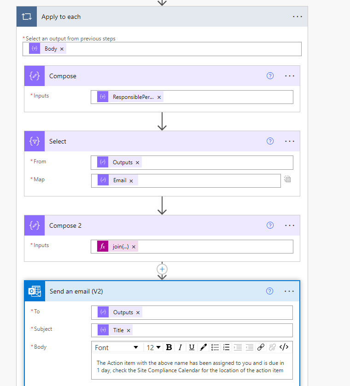Open Send an email (V2) ellipsis menu
Screen dimensions: 350x386
click(x=289, y=291)
